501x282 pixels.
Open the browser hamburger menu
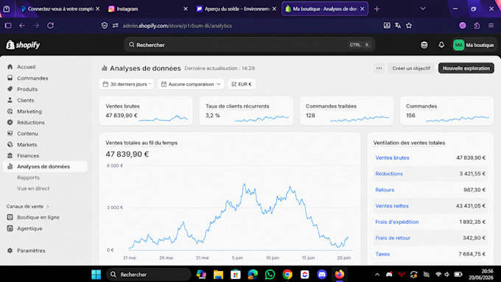pos(491,26)
